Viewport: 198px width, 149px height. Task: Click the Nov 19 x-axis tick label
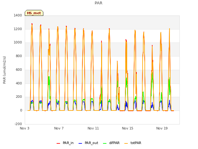point(162,128)
